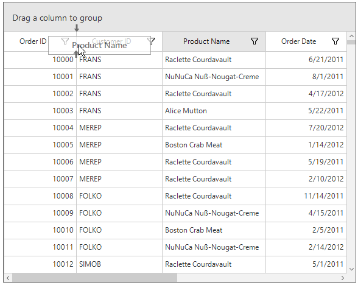This screenshot has height=285, width=358.
Task: Select cell with Order ID 10009
Action: 40,213
